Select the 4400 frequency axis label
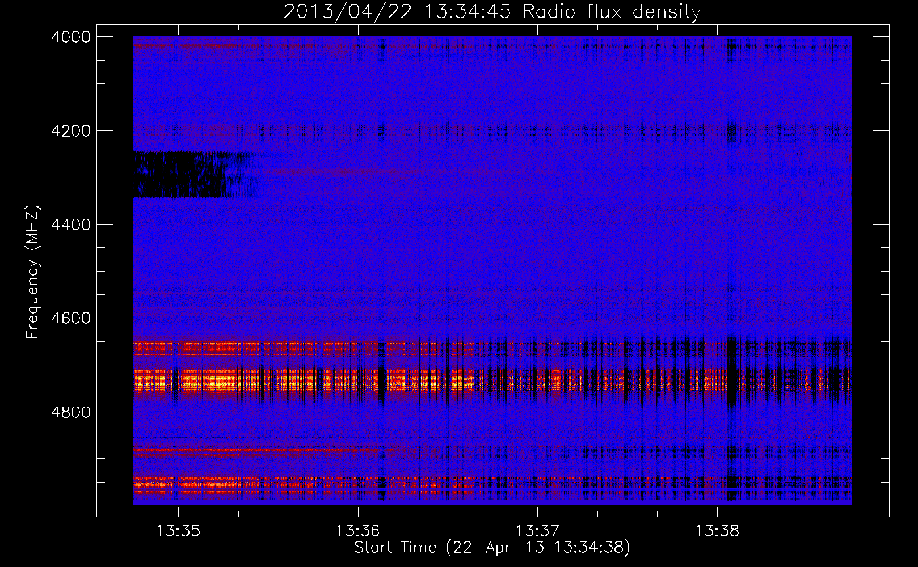Screen dimensions: 918x567 (x=71, y=225)
